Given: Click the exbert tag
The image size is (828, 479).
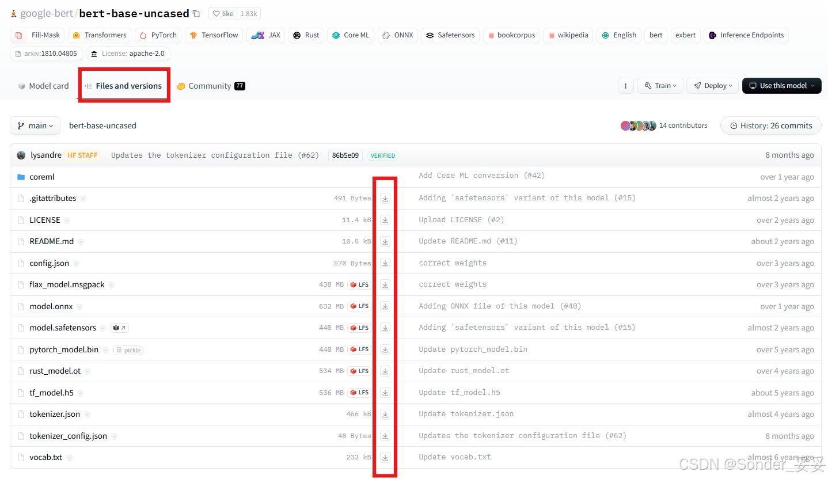Looking at the screenshot, I should 685,35.
